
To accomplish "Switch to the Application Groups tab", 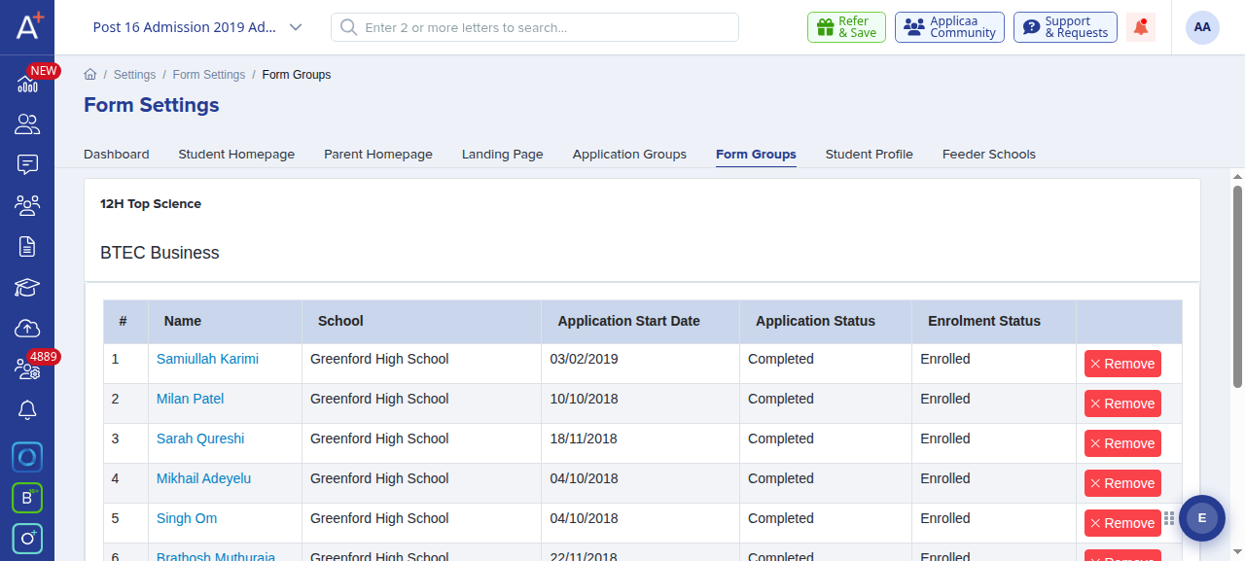I will pyautogui.click(x=629, y=154).
